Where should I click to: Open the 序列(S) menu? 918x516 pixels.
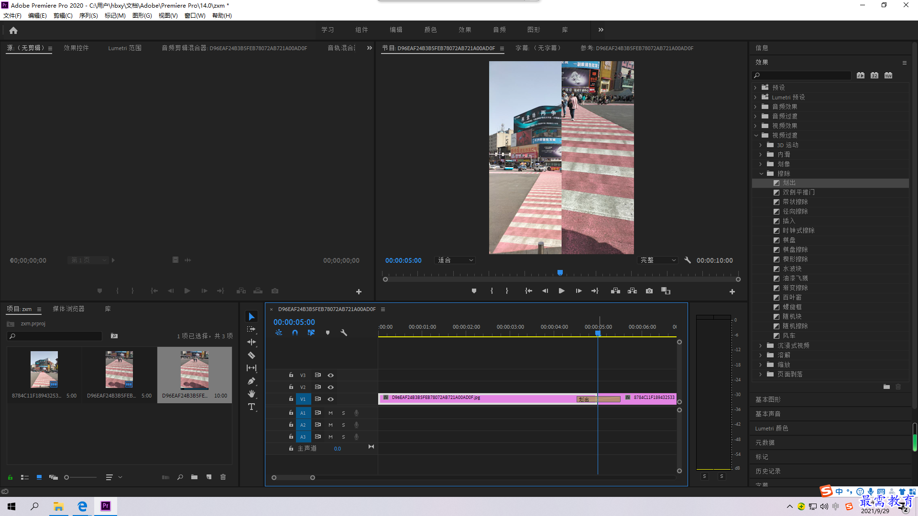coord(88,16)
